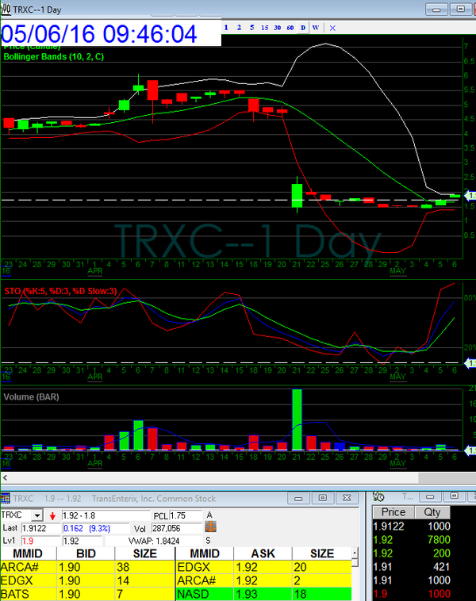Click the Level 2 window title icon
This screenshot has height=601, width=476.
(x=6, y=497)
